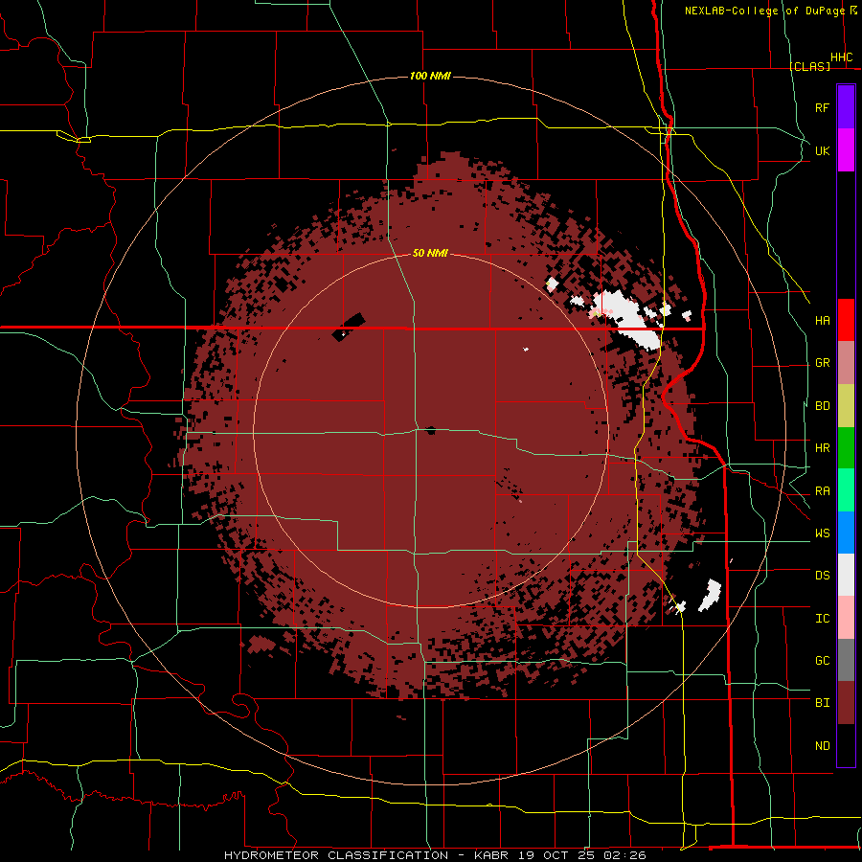Click the BI legend label
862x862 pixels.
822,703
